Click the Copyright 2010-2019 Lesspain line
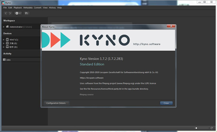The height and width of the screenshot is (132, 217). tap(119, 72)
